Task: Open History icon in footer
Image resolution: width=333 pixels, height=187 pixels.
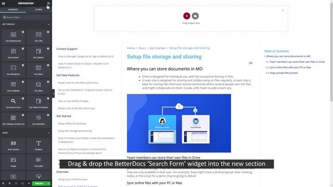Action: pos(16,183)
